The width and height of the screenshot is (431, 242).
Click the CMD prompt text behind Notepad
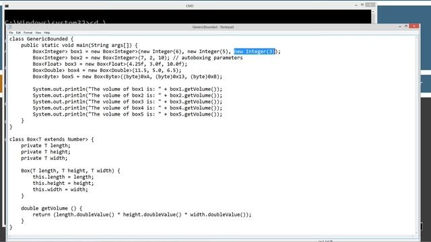coord(55,22)
